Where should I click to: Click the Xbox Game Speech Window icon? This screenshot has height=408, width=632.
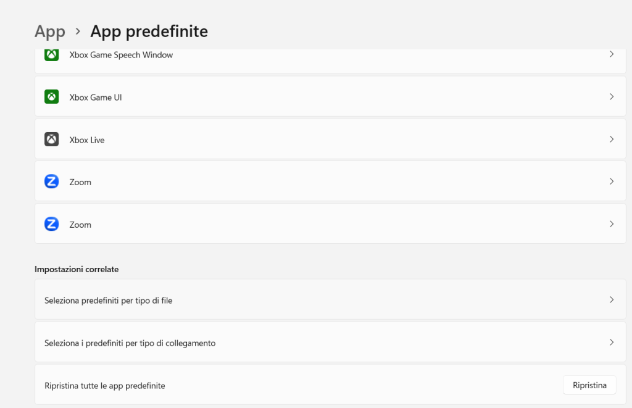[x=52, y=55]
